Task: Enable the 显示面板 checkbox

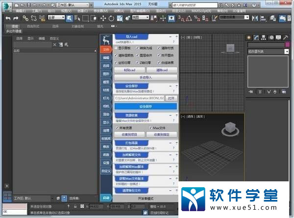Action: coord(116,48)
